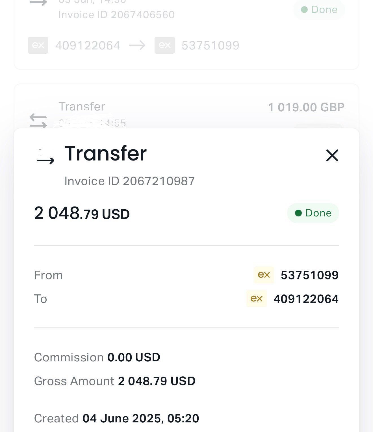The image size is (373, 432).
Task: Click the arrow between the top card accounts
Action: [x=137, y=45]
